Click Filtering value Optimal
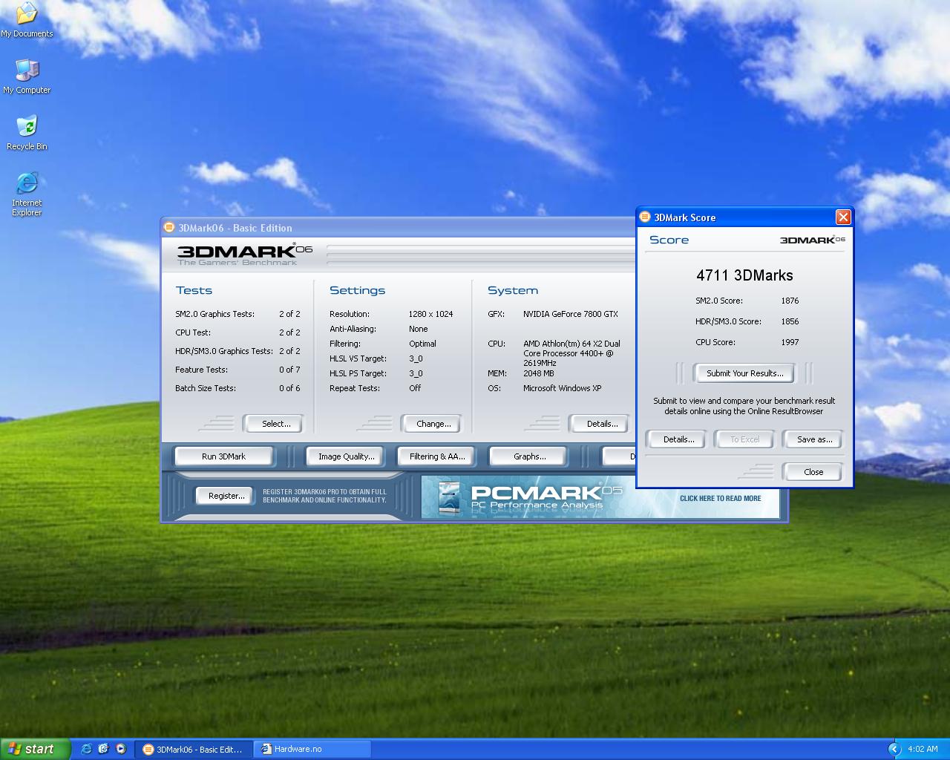Viewport: 950px width, 760px height. point(422,344)
